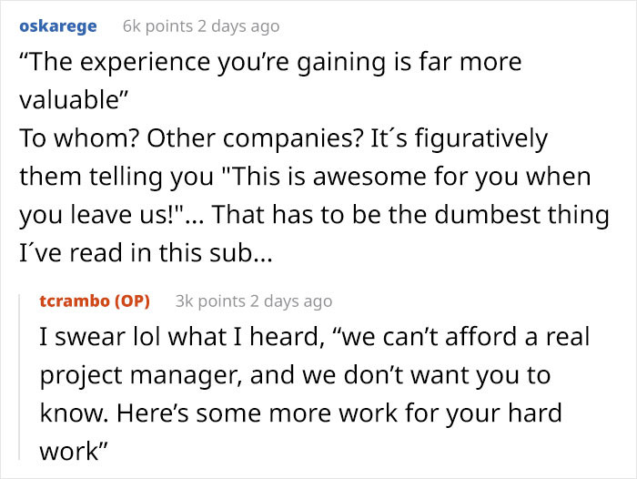Click "I've read in this sub..." line

click(146, 251)
